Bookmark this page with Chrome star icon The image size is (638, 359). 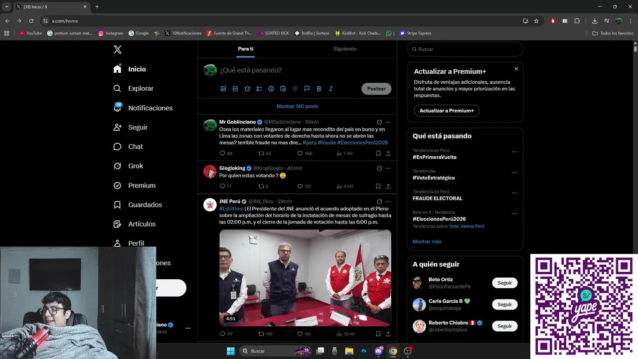tap(536, 21)
